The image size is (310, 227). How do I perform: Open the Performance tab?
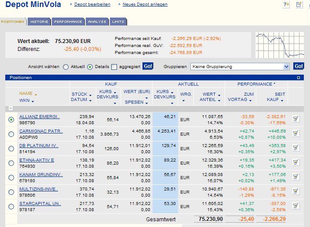(x=68, y=22)
